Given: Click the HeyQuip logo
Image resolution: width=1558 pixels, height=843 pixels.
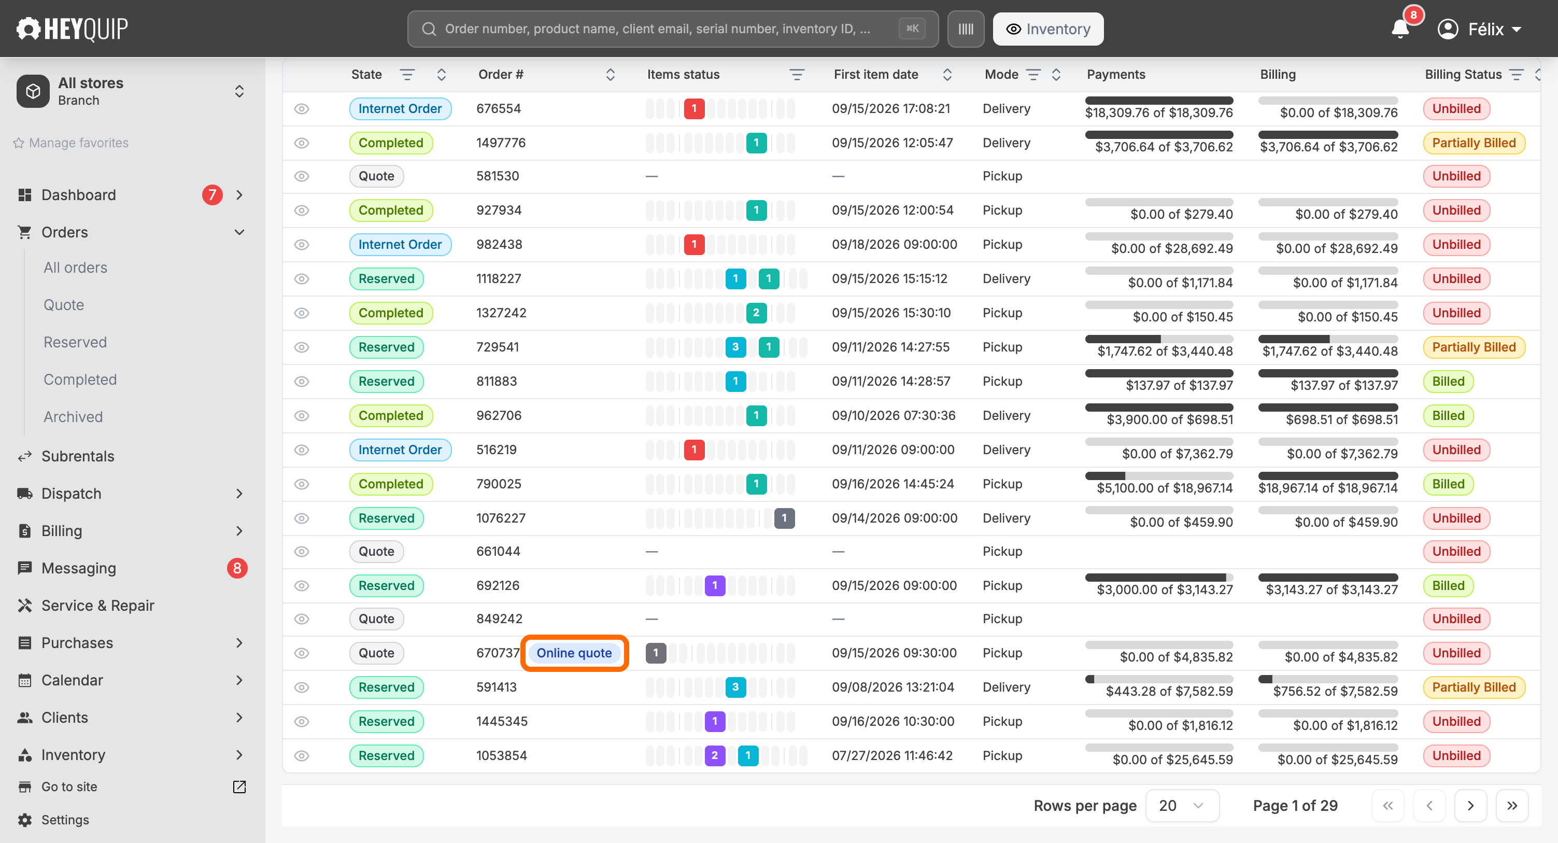Looking at the screenshot, I should pyautogui.click(x=72, y=29).
